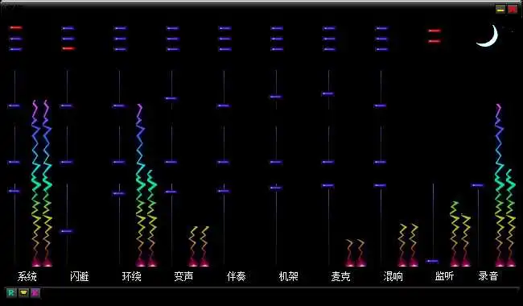Screen dimensions: 523x306
Task: Click the green R icon in bottom toolbar
Action: (x=11, y=293)
